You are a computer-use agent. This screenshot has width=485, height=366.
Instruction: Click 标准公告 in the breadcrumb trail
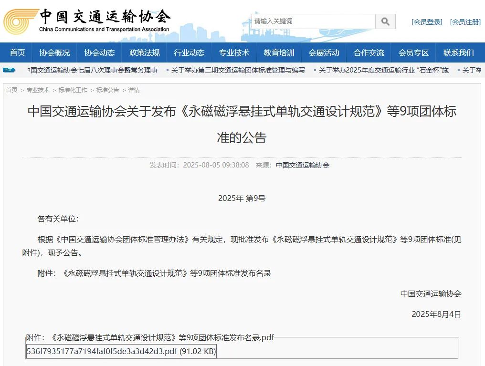107,90
